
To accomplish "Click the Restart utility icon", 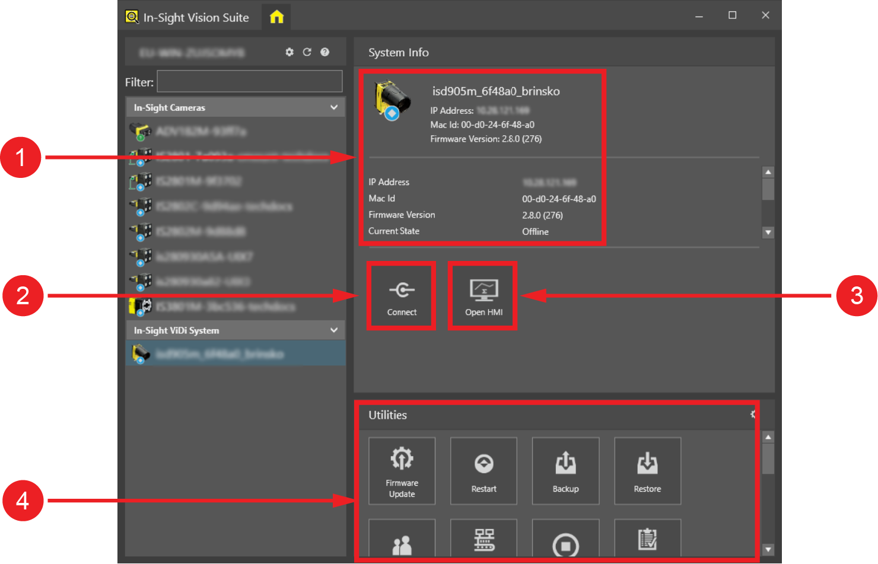I will coord(483,471).
